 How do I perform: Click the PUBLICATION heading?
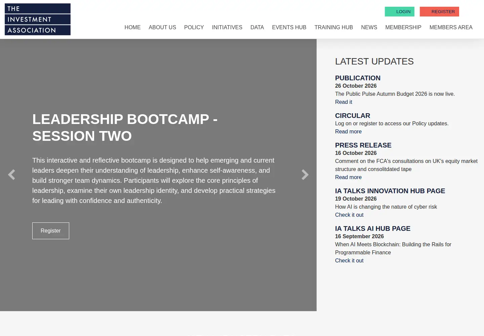(358, 78)
